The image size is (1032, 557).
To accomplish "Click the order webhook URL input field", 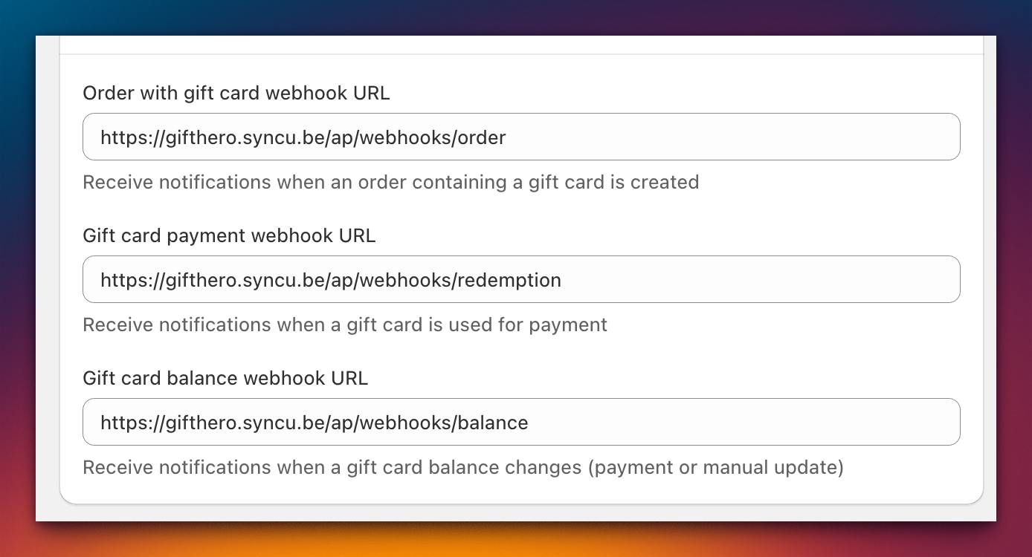I will click(520, 137).
